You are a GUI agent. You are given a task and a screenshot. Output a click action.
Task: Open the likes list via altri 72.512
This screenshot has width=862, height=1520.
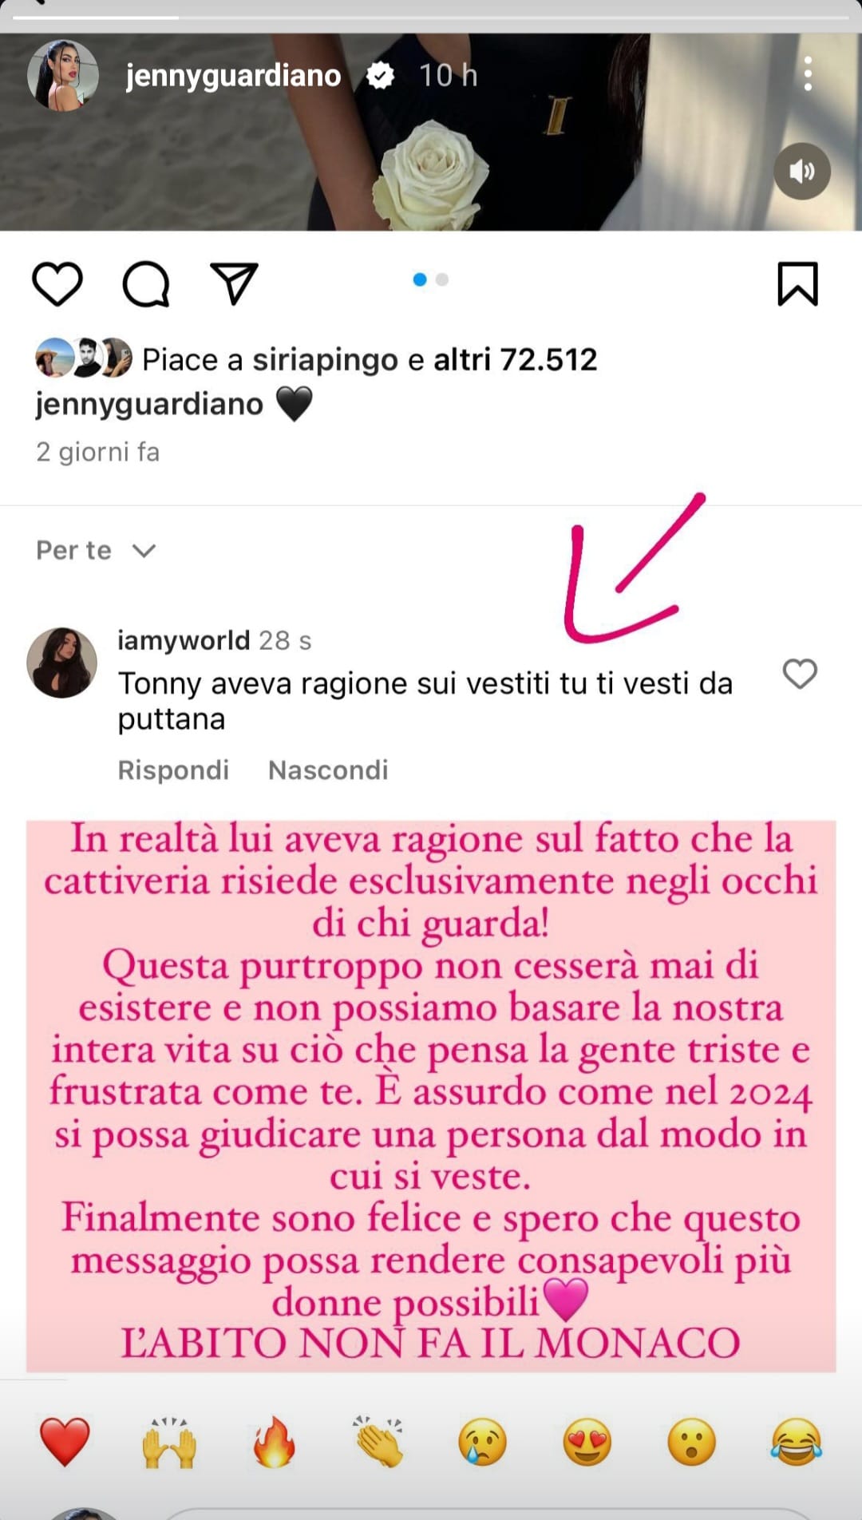tap(515, 359)
